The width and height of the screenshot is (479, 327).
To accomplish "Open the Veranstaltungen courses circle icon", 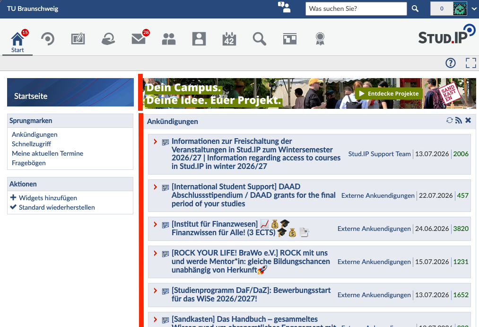I will coord(48,39).
